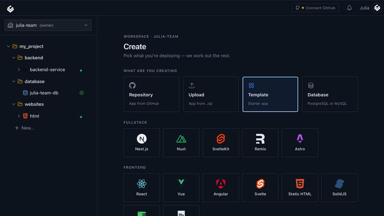Viewport: 384px width, 216px height.
Task: Pick the Astro template
Action: [300, 143]
